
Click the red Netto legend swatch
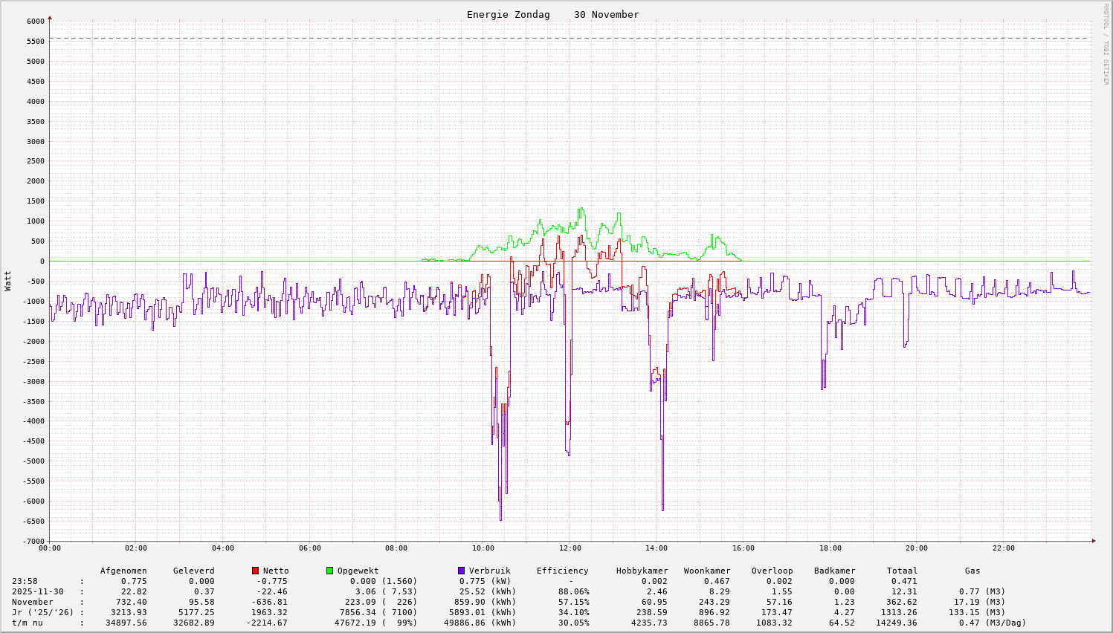point(256,571)
